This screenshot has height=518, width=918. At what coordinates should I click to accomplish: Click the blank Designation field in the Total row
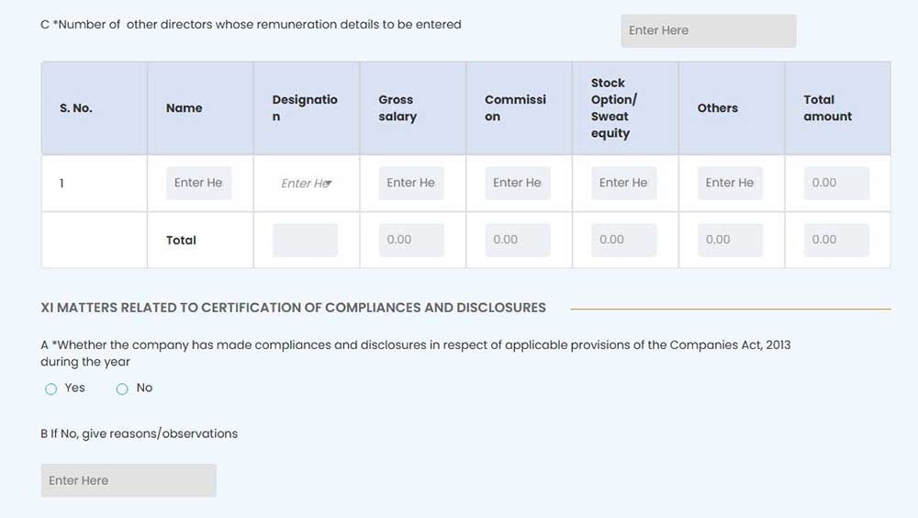coord(305,240)
